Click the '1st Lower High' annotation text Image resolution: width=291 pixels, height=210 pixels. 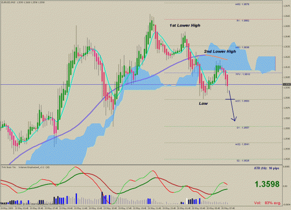[185, 25]
